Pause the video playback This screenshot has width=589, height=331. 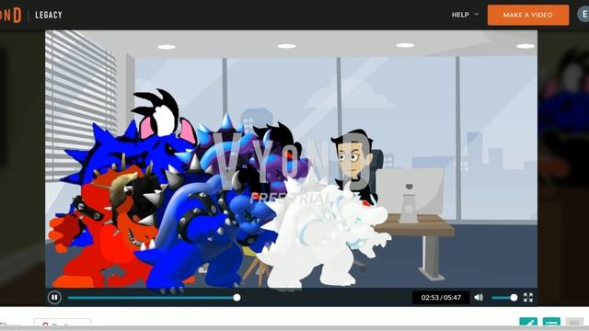click(x=54, y=298)
